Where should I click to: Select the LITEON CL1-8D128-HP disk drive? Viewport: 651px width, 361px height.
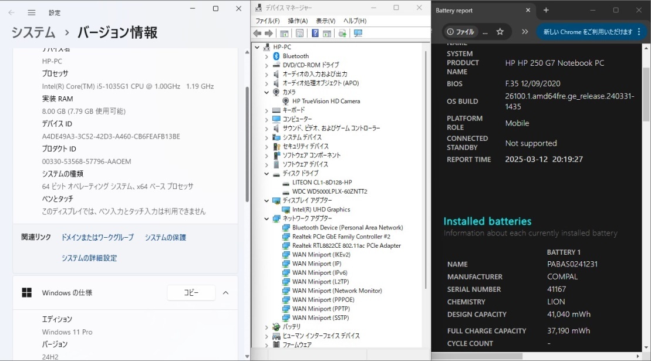[322, 182]
